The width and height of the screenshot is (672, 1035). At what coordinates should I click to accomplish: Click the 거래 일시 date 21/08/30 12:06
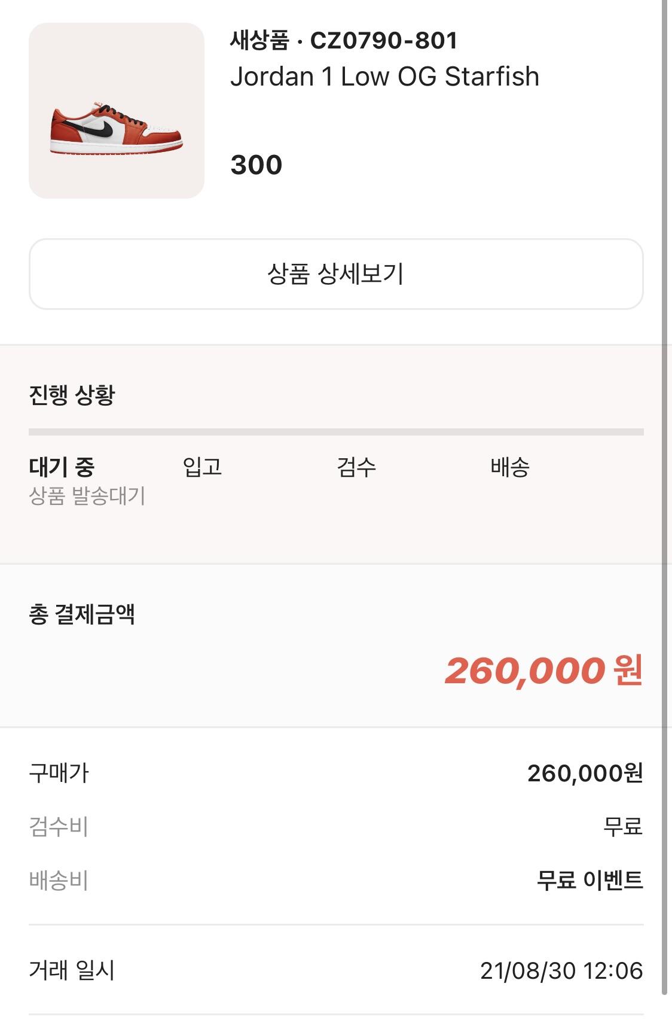tap(561, 970)
